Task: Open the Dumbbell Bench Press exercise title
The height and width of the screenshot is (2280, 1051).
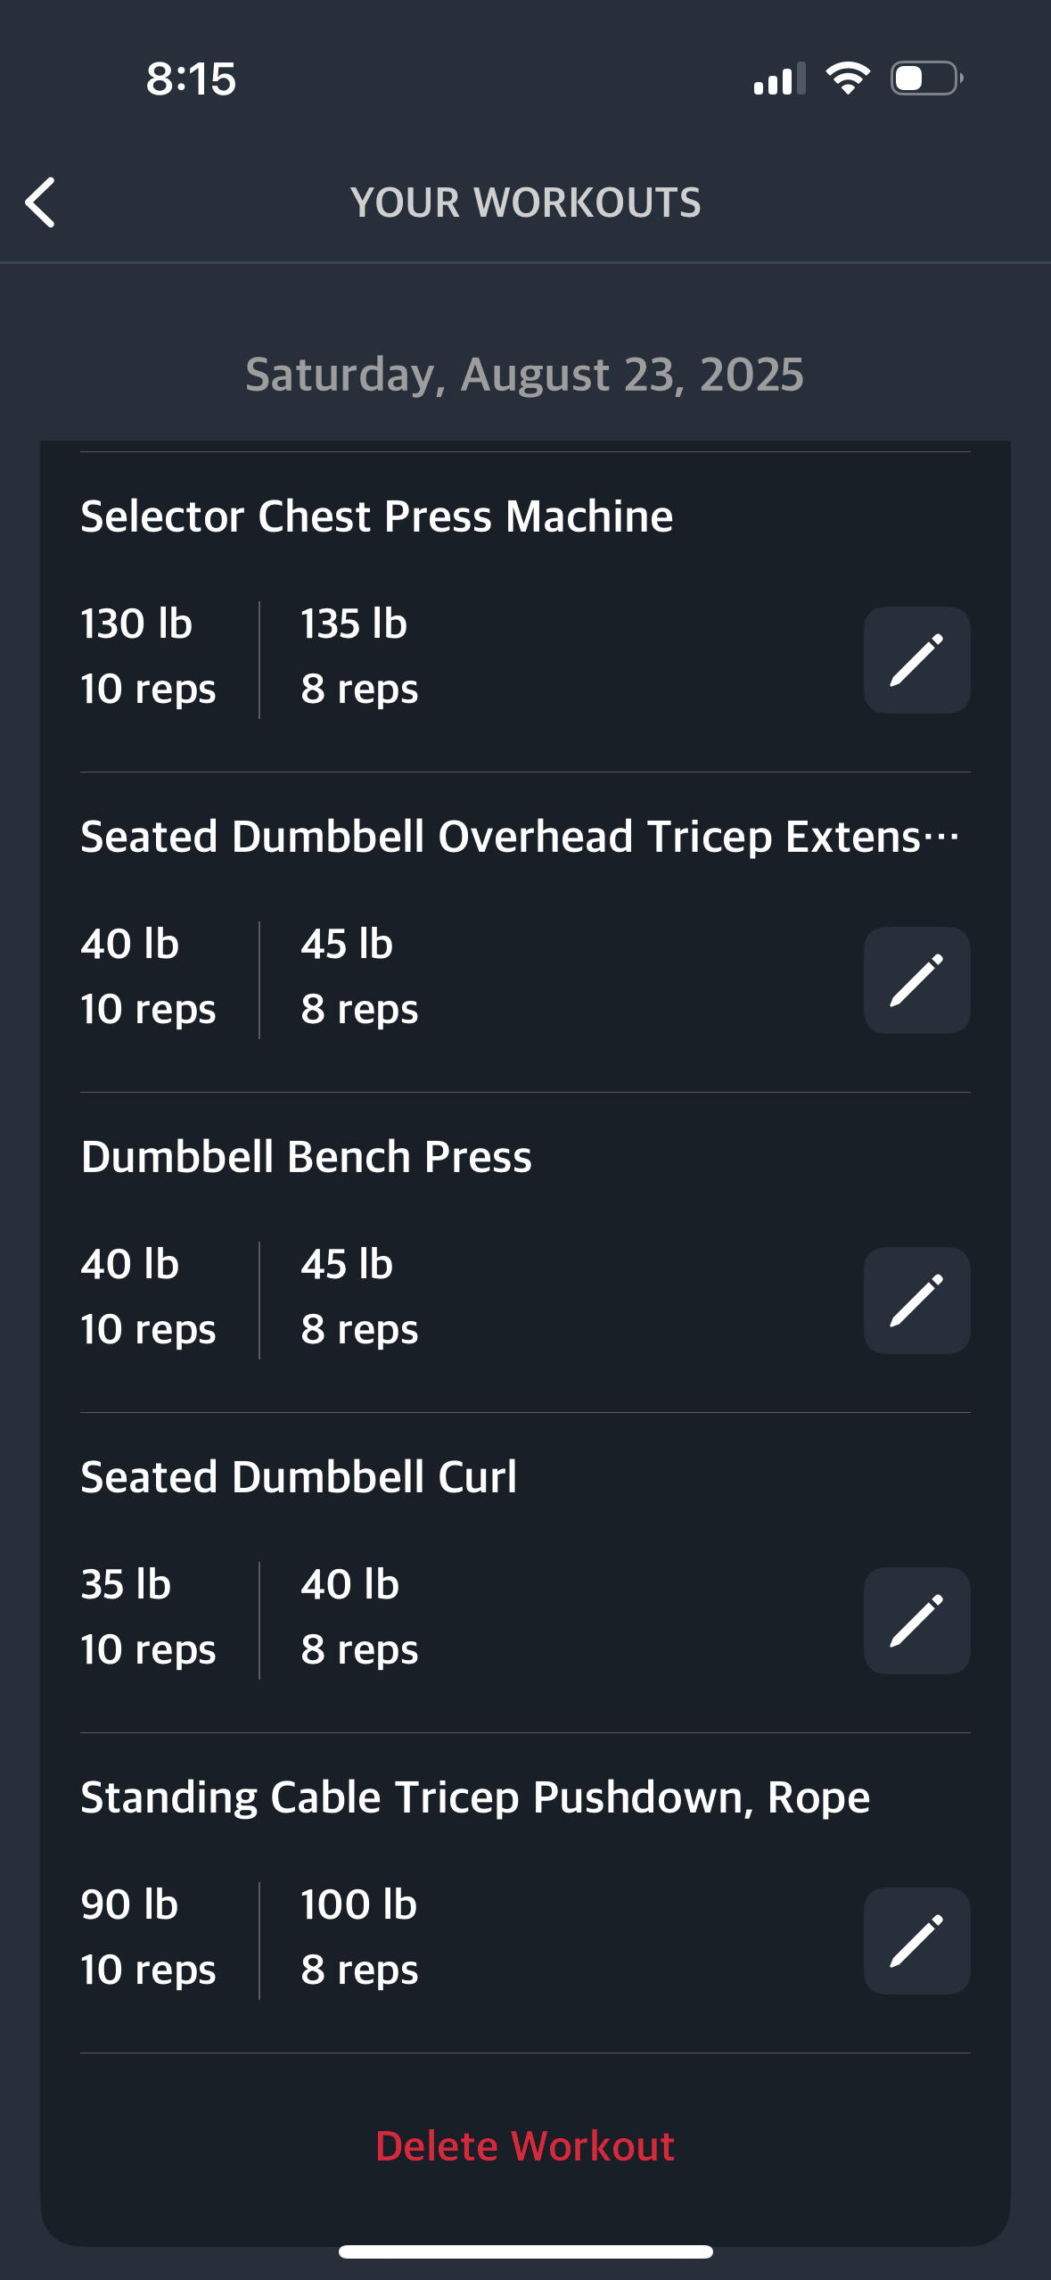Action: [x=306, y=1157]
